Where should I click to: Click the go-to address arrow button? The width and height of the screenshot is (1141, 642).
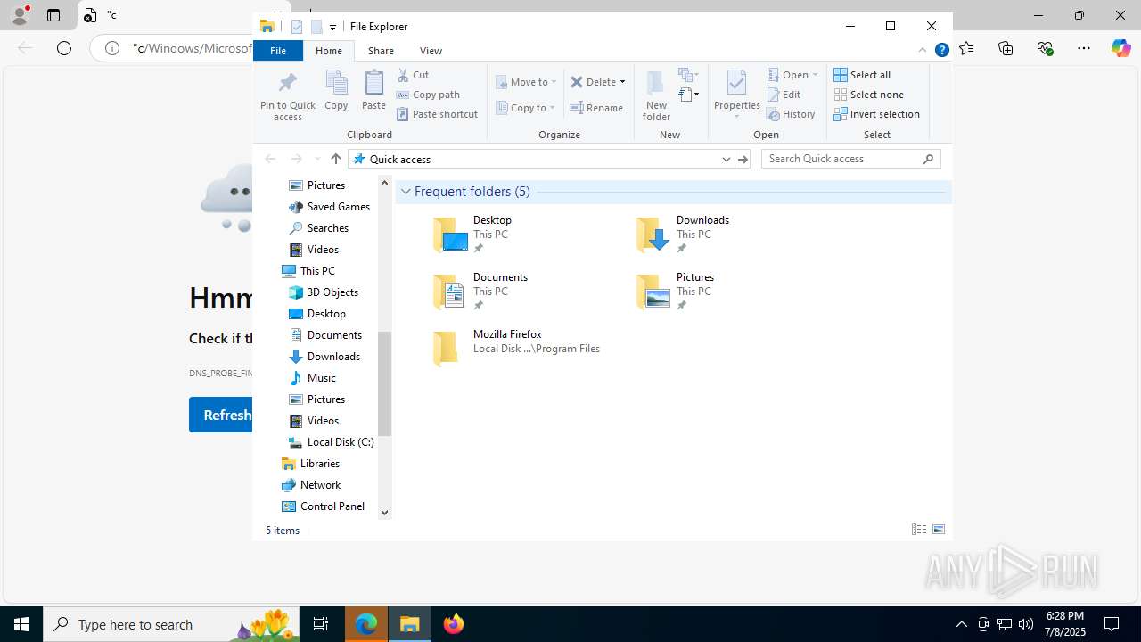pyautogui.click(x=743, y=159)
